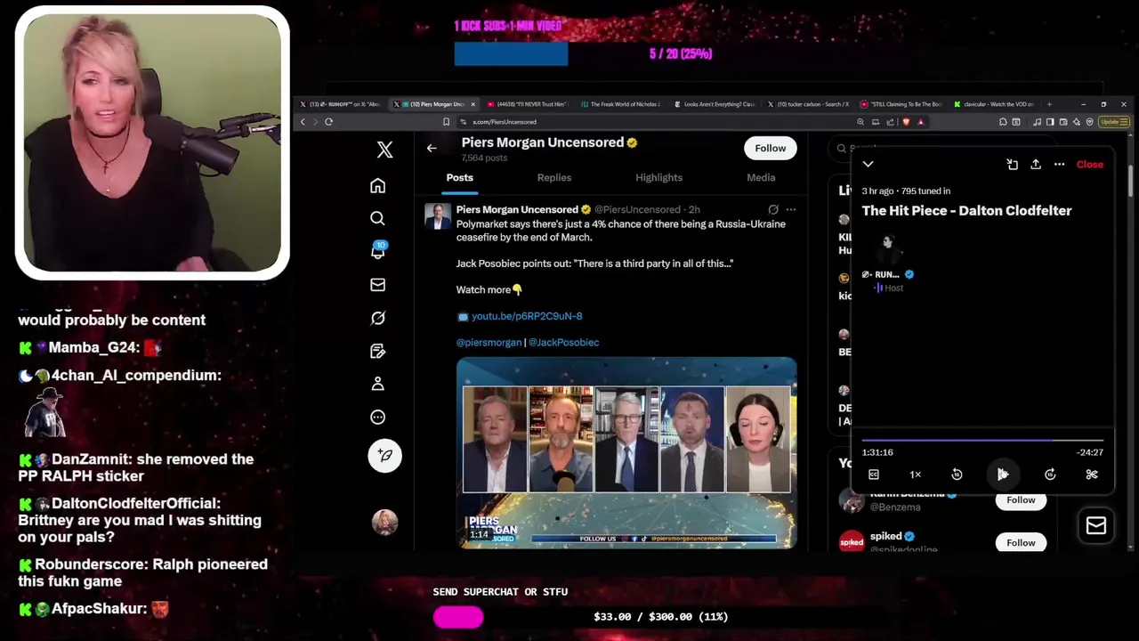Open Profile icon in X sidebar
This screenshot has height=641, width=1139.
(377, 384)
